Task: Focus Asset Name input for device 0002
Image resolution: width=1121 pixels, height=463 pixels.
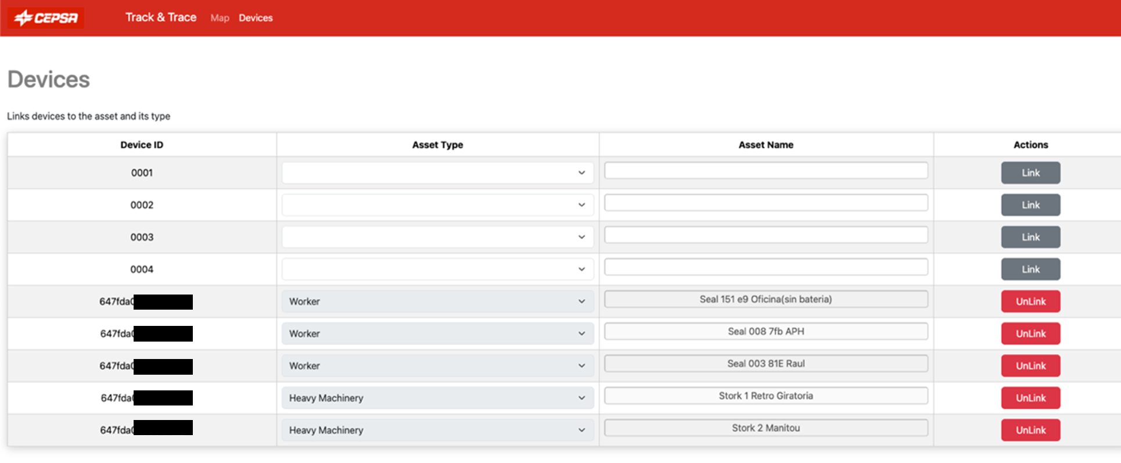Action: [x=766, y=203]
